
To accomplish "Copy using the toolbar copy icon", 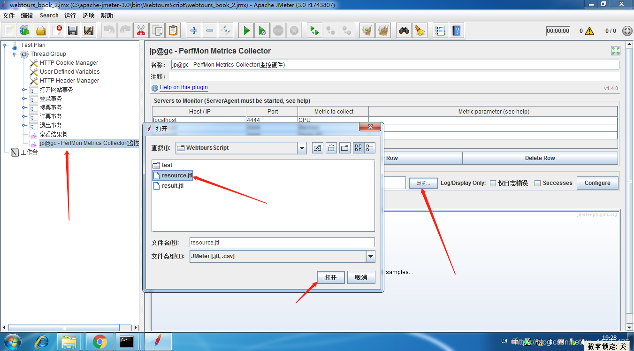I will coord(157,31).
